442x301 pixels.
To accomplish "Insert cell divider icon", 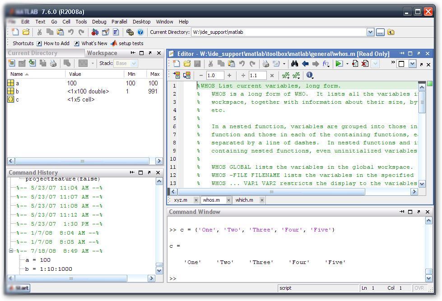I will click(x=285, y=75).
